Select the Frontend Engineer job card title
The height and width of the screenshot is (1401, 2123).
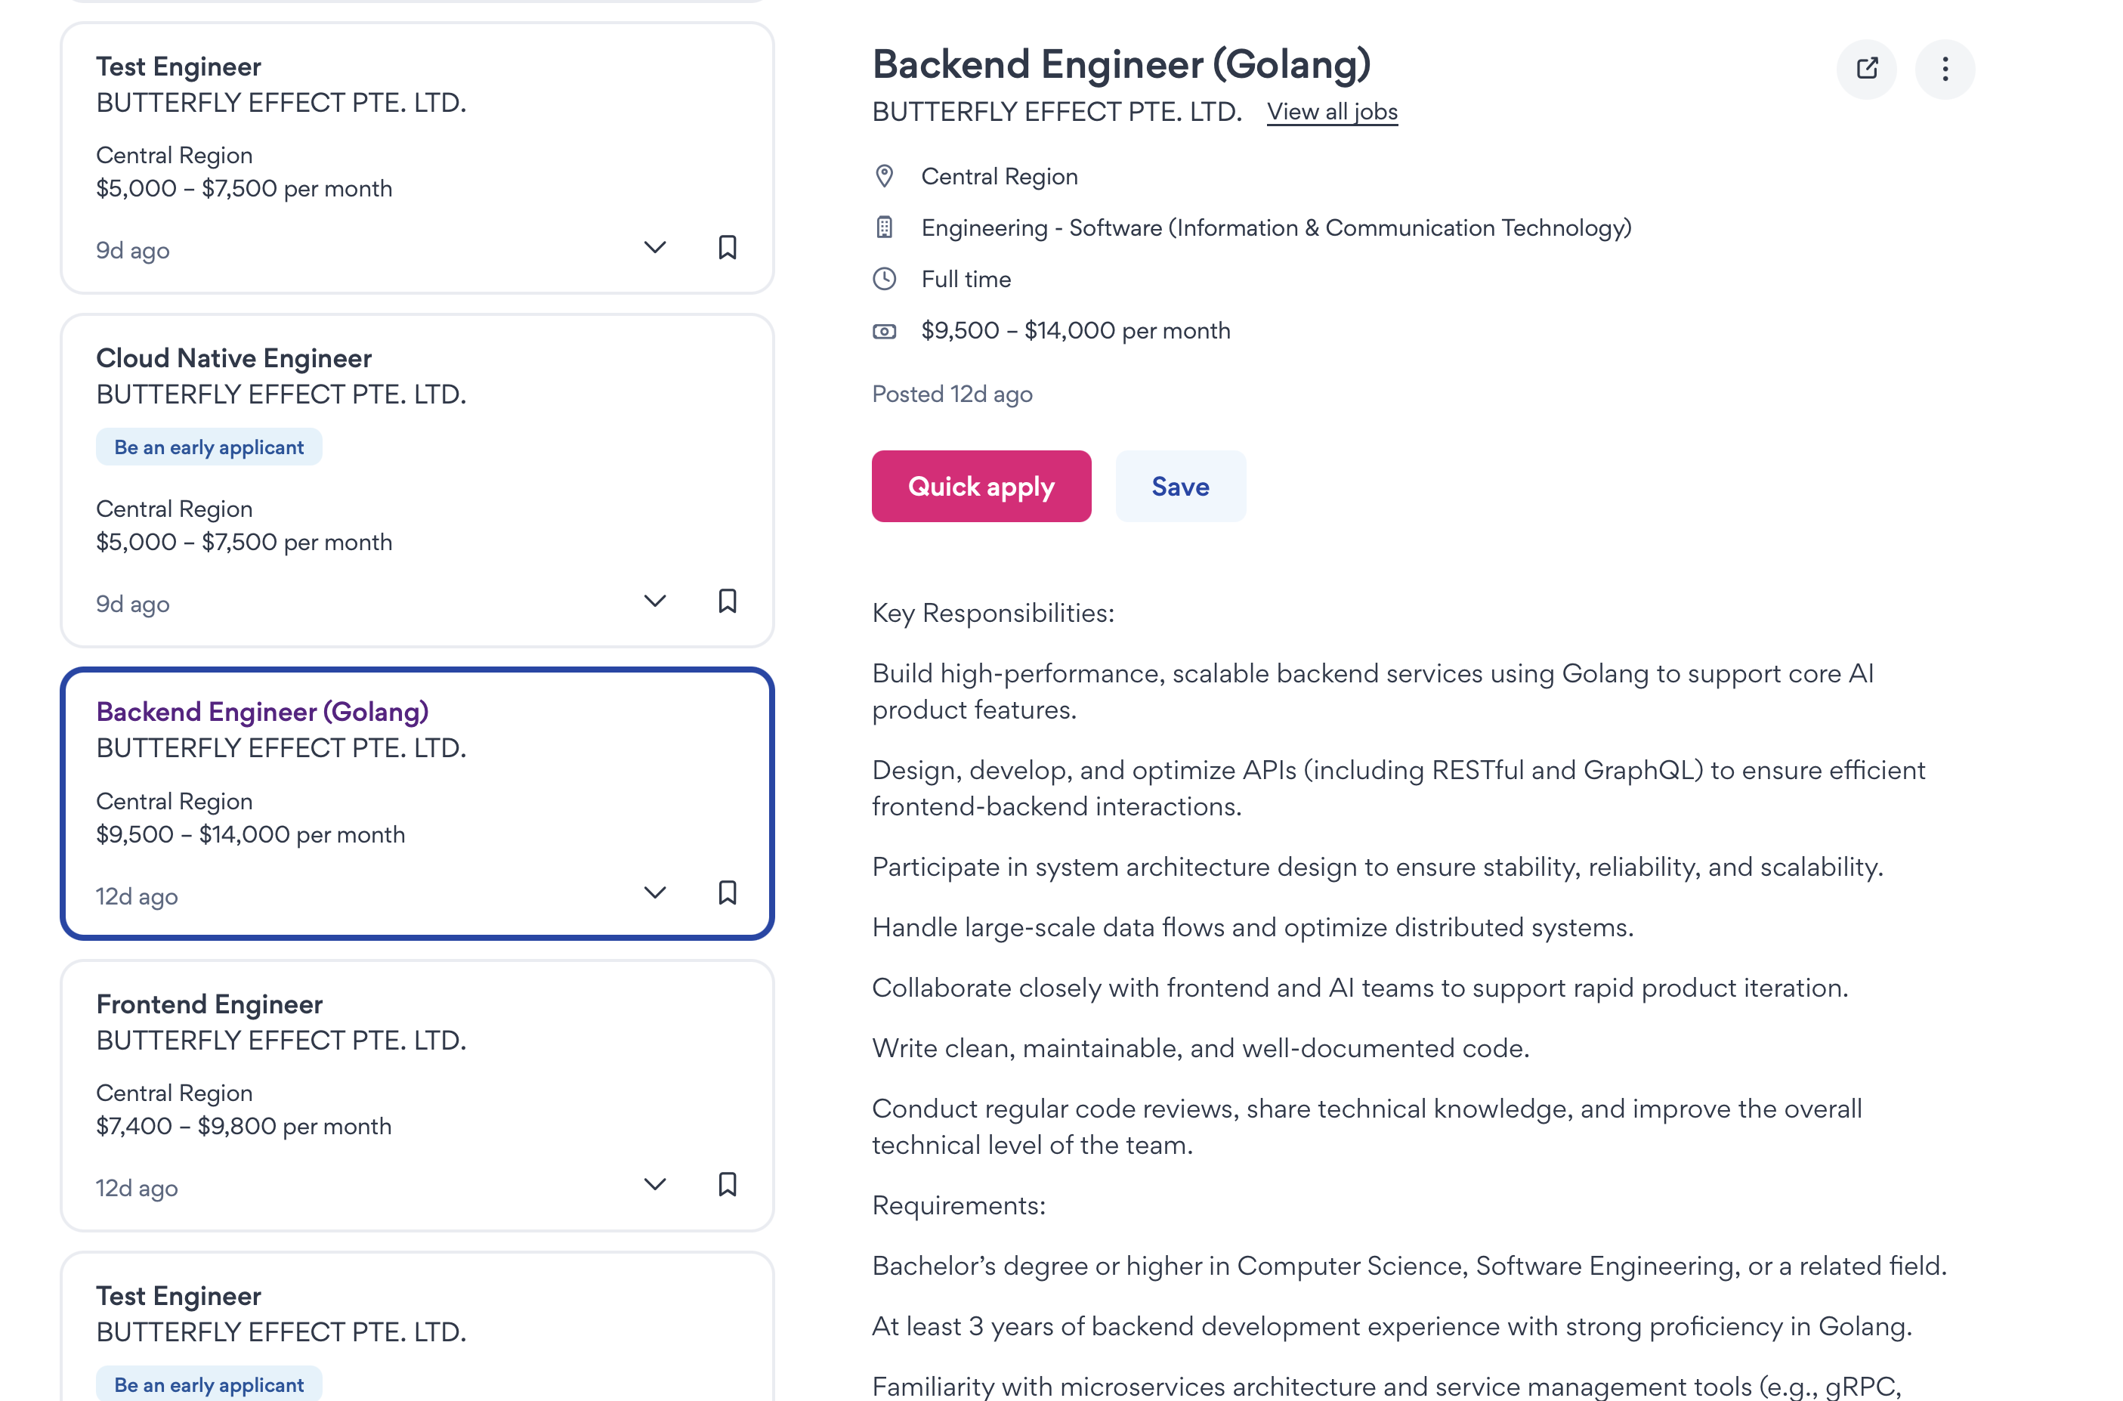(209, 1004)
